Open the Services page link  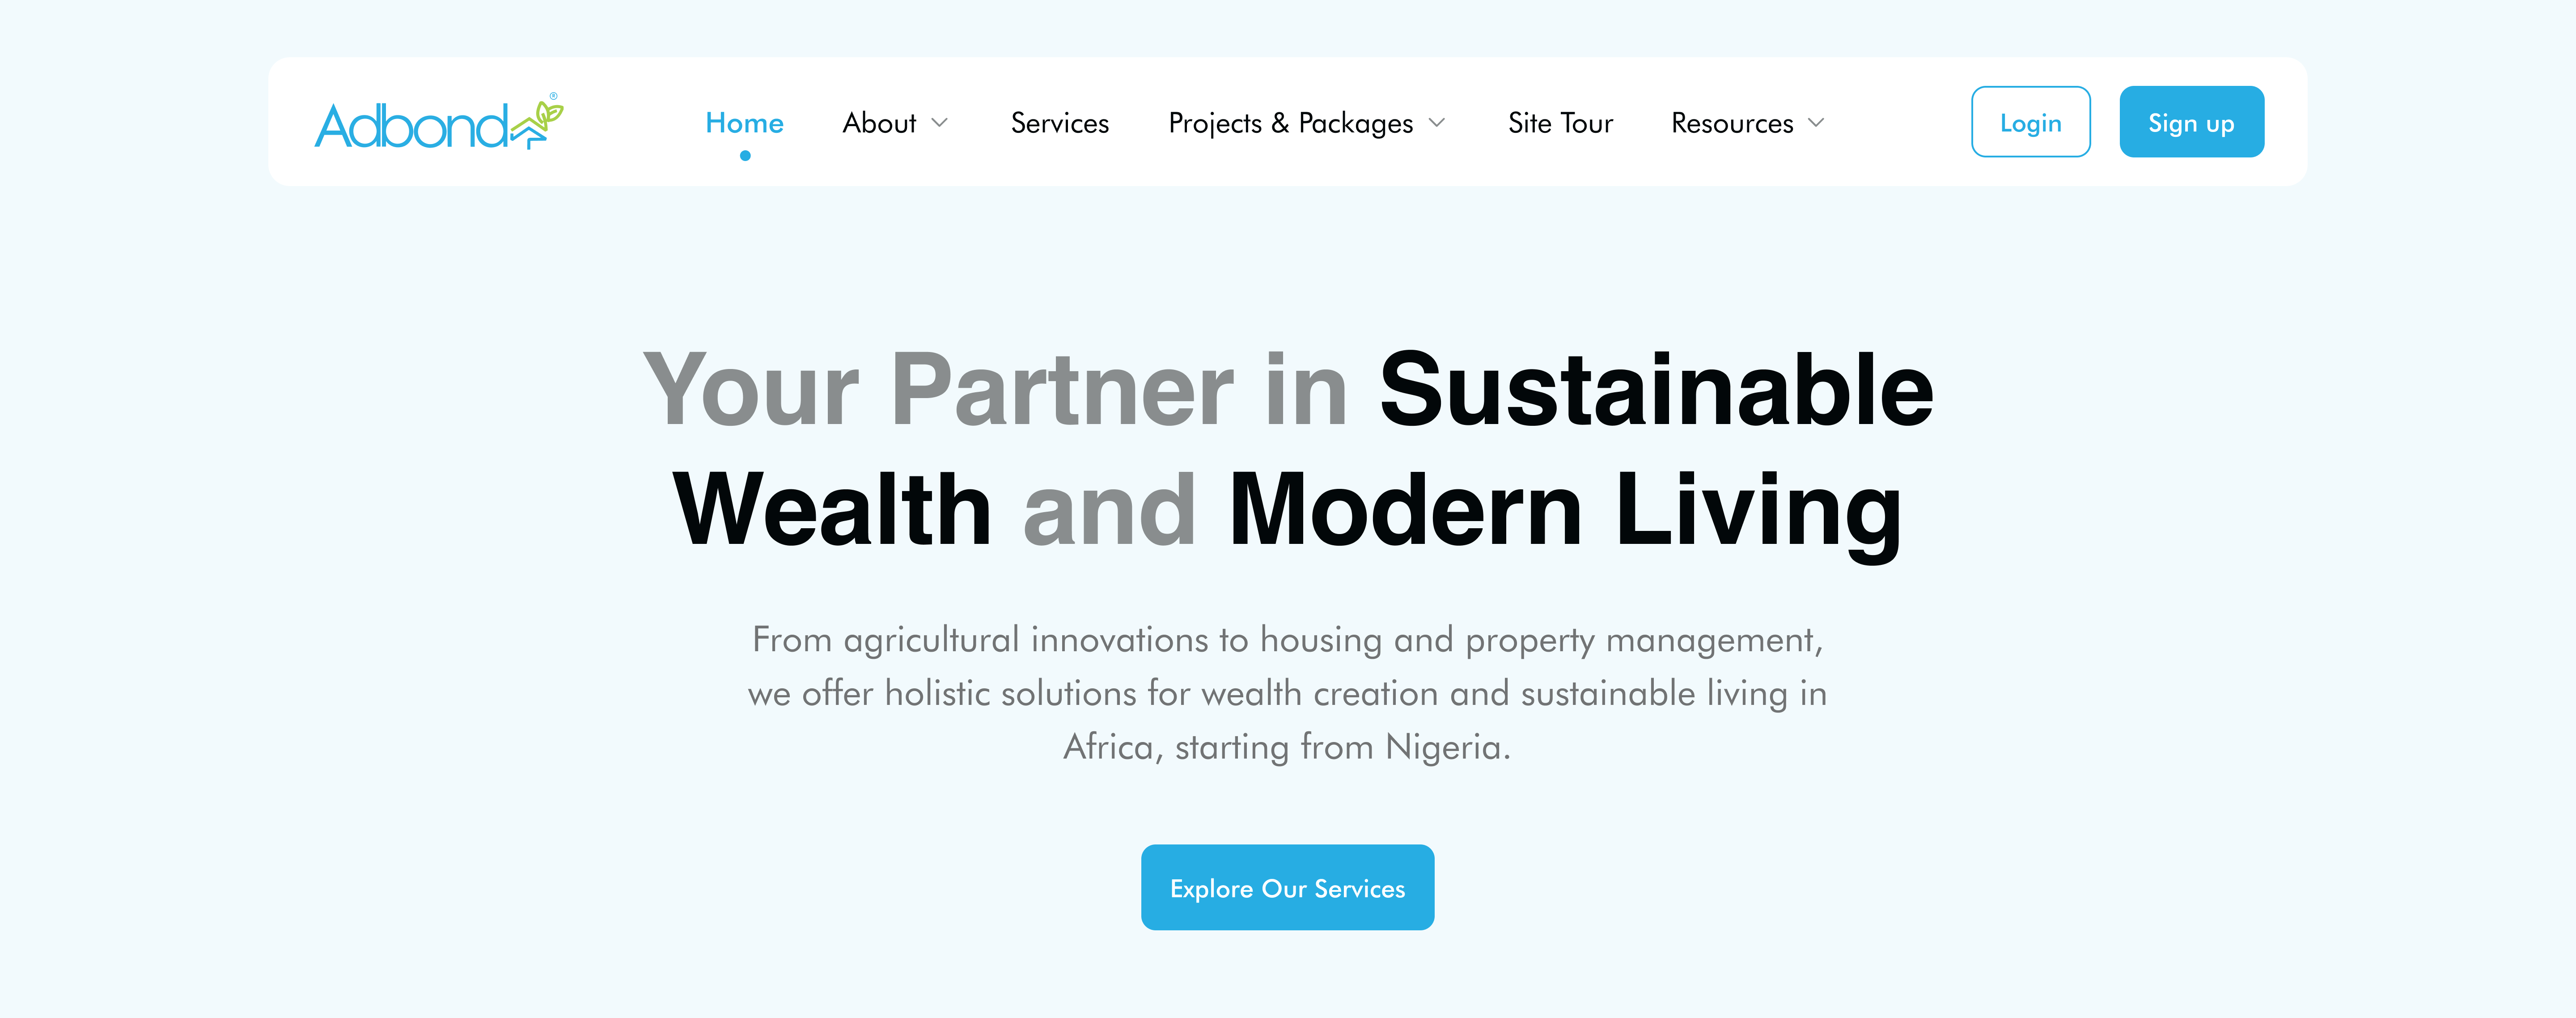[1059, 123]
